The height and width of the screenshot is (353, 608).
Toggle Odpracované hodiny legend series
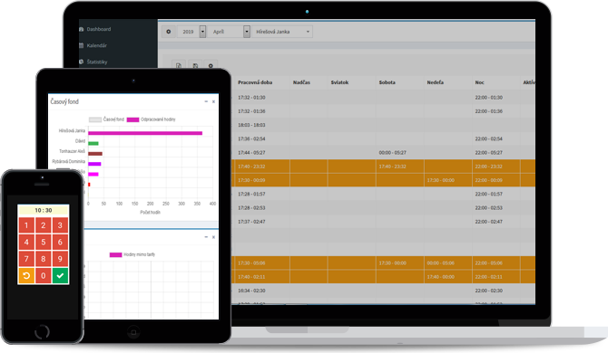click(152, 119)
